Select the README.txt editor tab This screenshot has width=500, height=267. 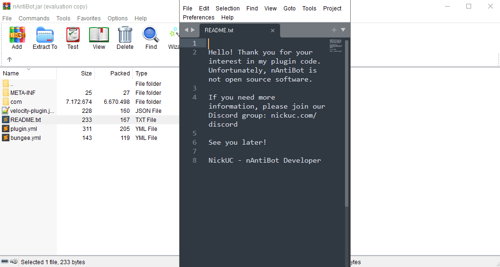click(x=239, y=30)
